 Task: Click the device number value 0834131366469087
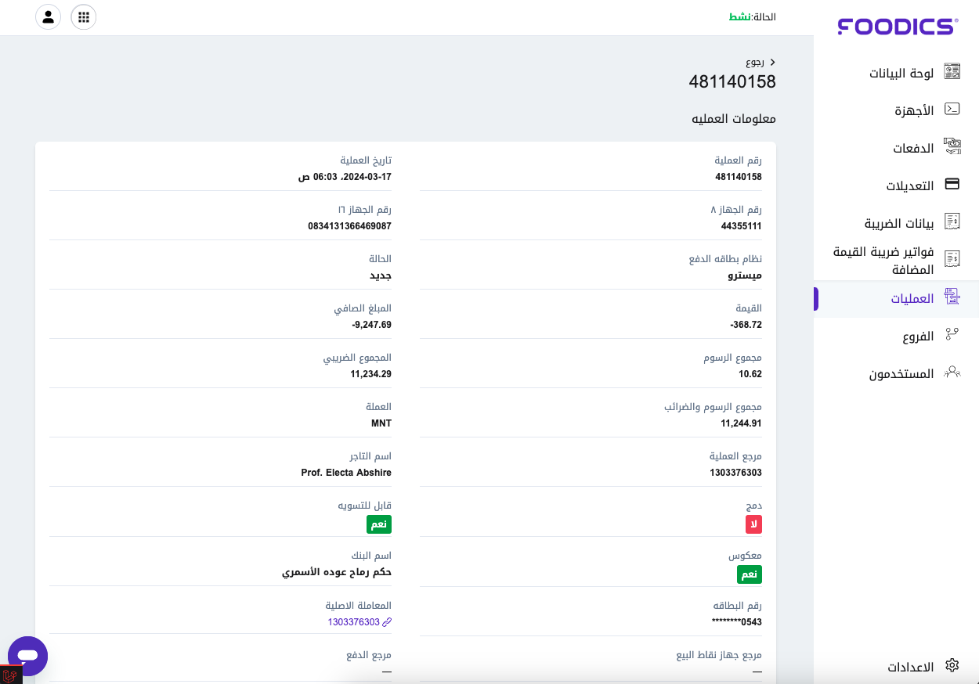click(x=349, y=226)
